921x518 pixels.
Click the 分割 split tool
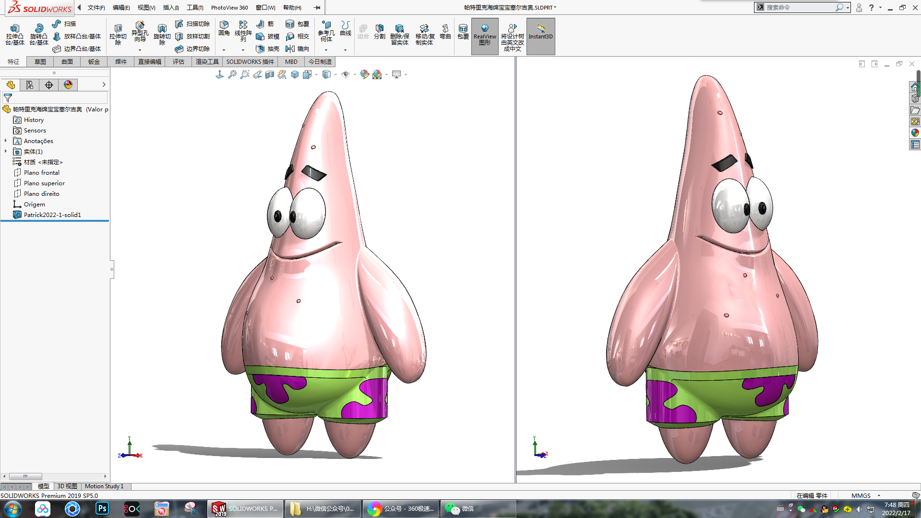(380, 32)
